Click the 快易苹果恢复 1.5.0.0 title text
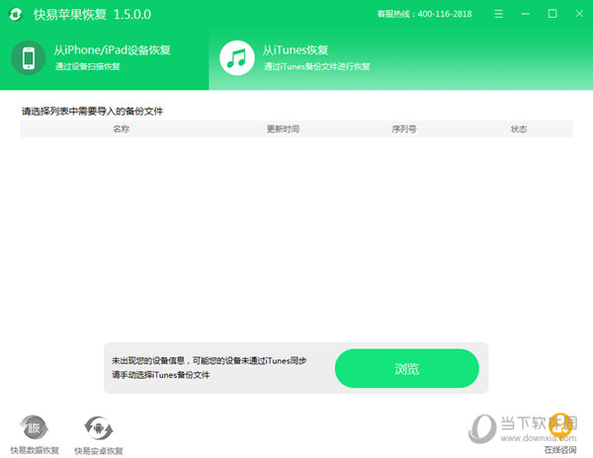Viewport: 593px width, 458px height. point(92,15)
